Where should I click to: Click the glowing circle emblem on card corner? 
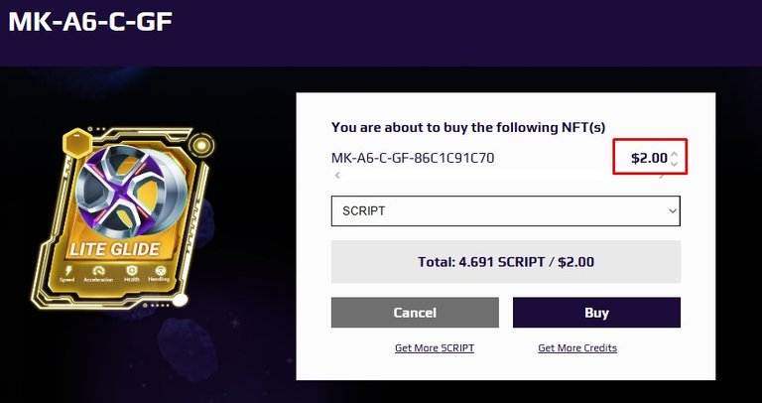point(200,144)
